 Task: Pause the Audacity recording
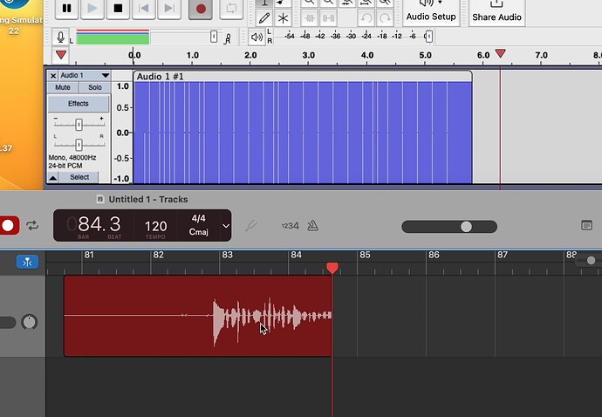point(67,8)
